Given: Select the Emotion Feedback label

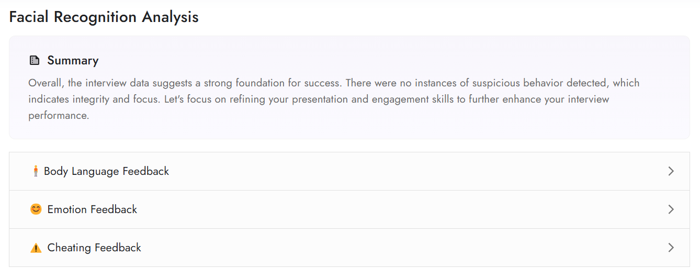Looking at the screenshot, I should (92, 209).
